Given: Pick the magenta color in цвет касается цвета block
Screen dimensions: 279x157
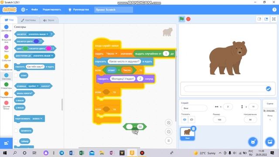Looking at the screenshot, I should (48, 48).
